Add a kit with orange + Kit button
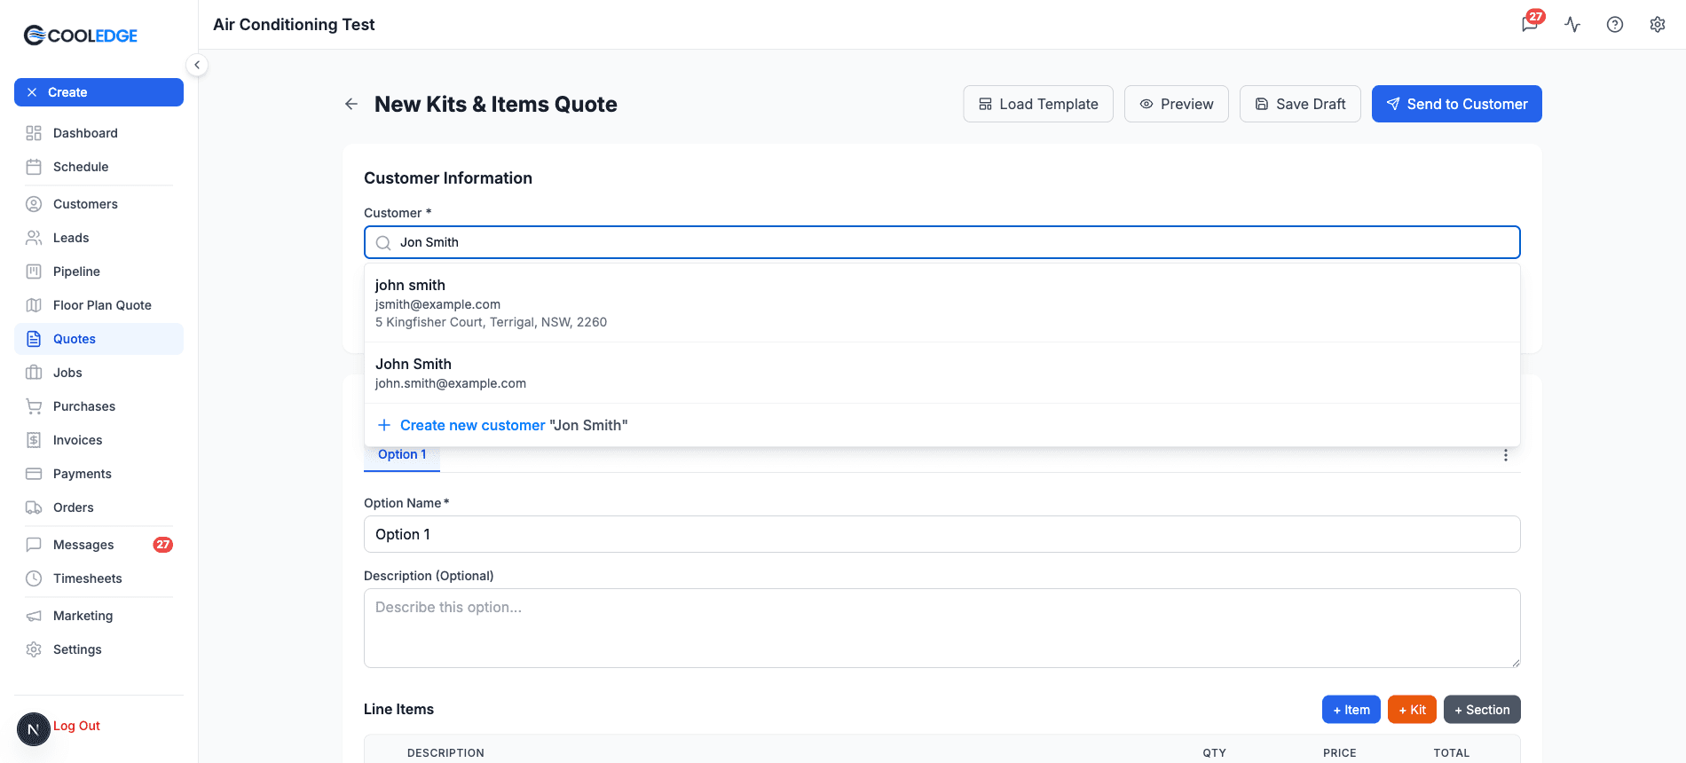Viewport: 1686px width, 763px height. click(x=1412, y=710)
